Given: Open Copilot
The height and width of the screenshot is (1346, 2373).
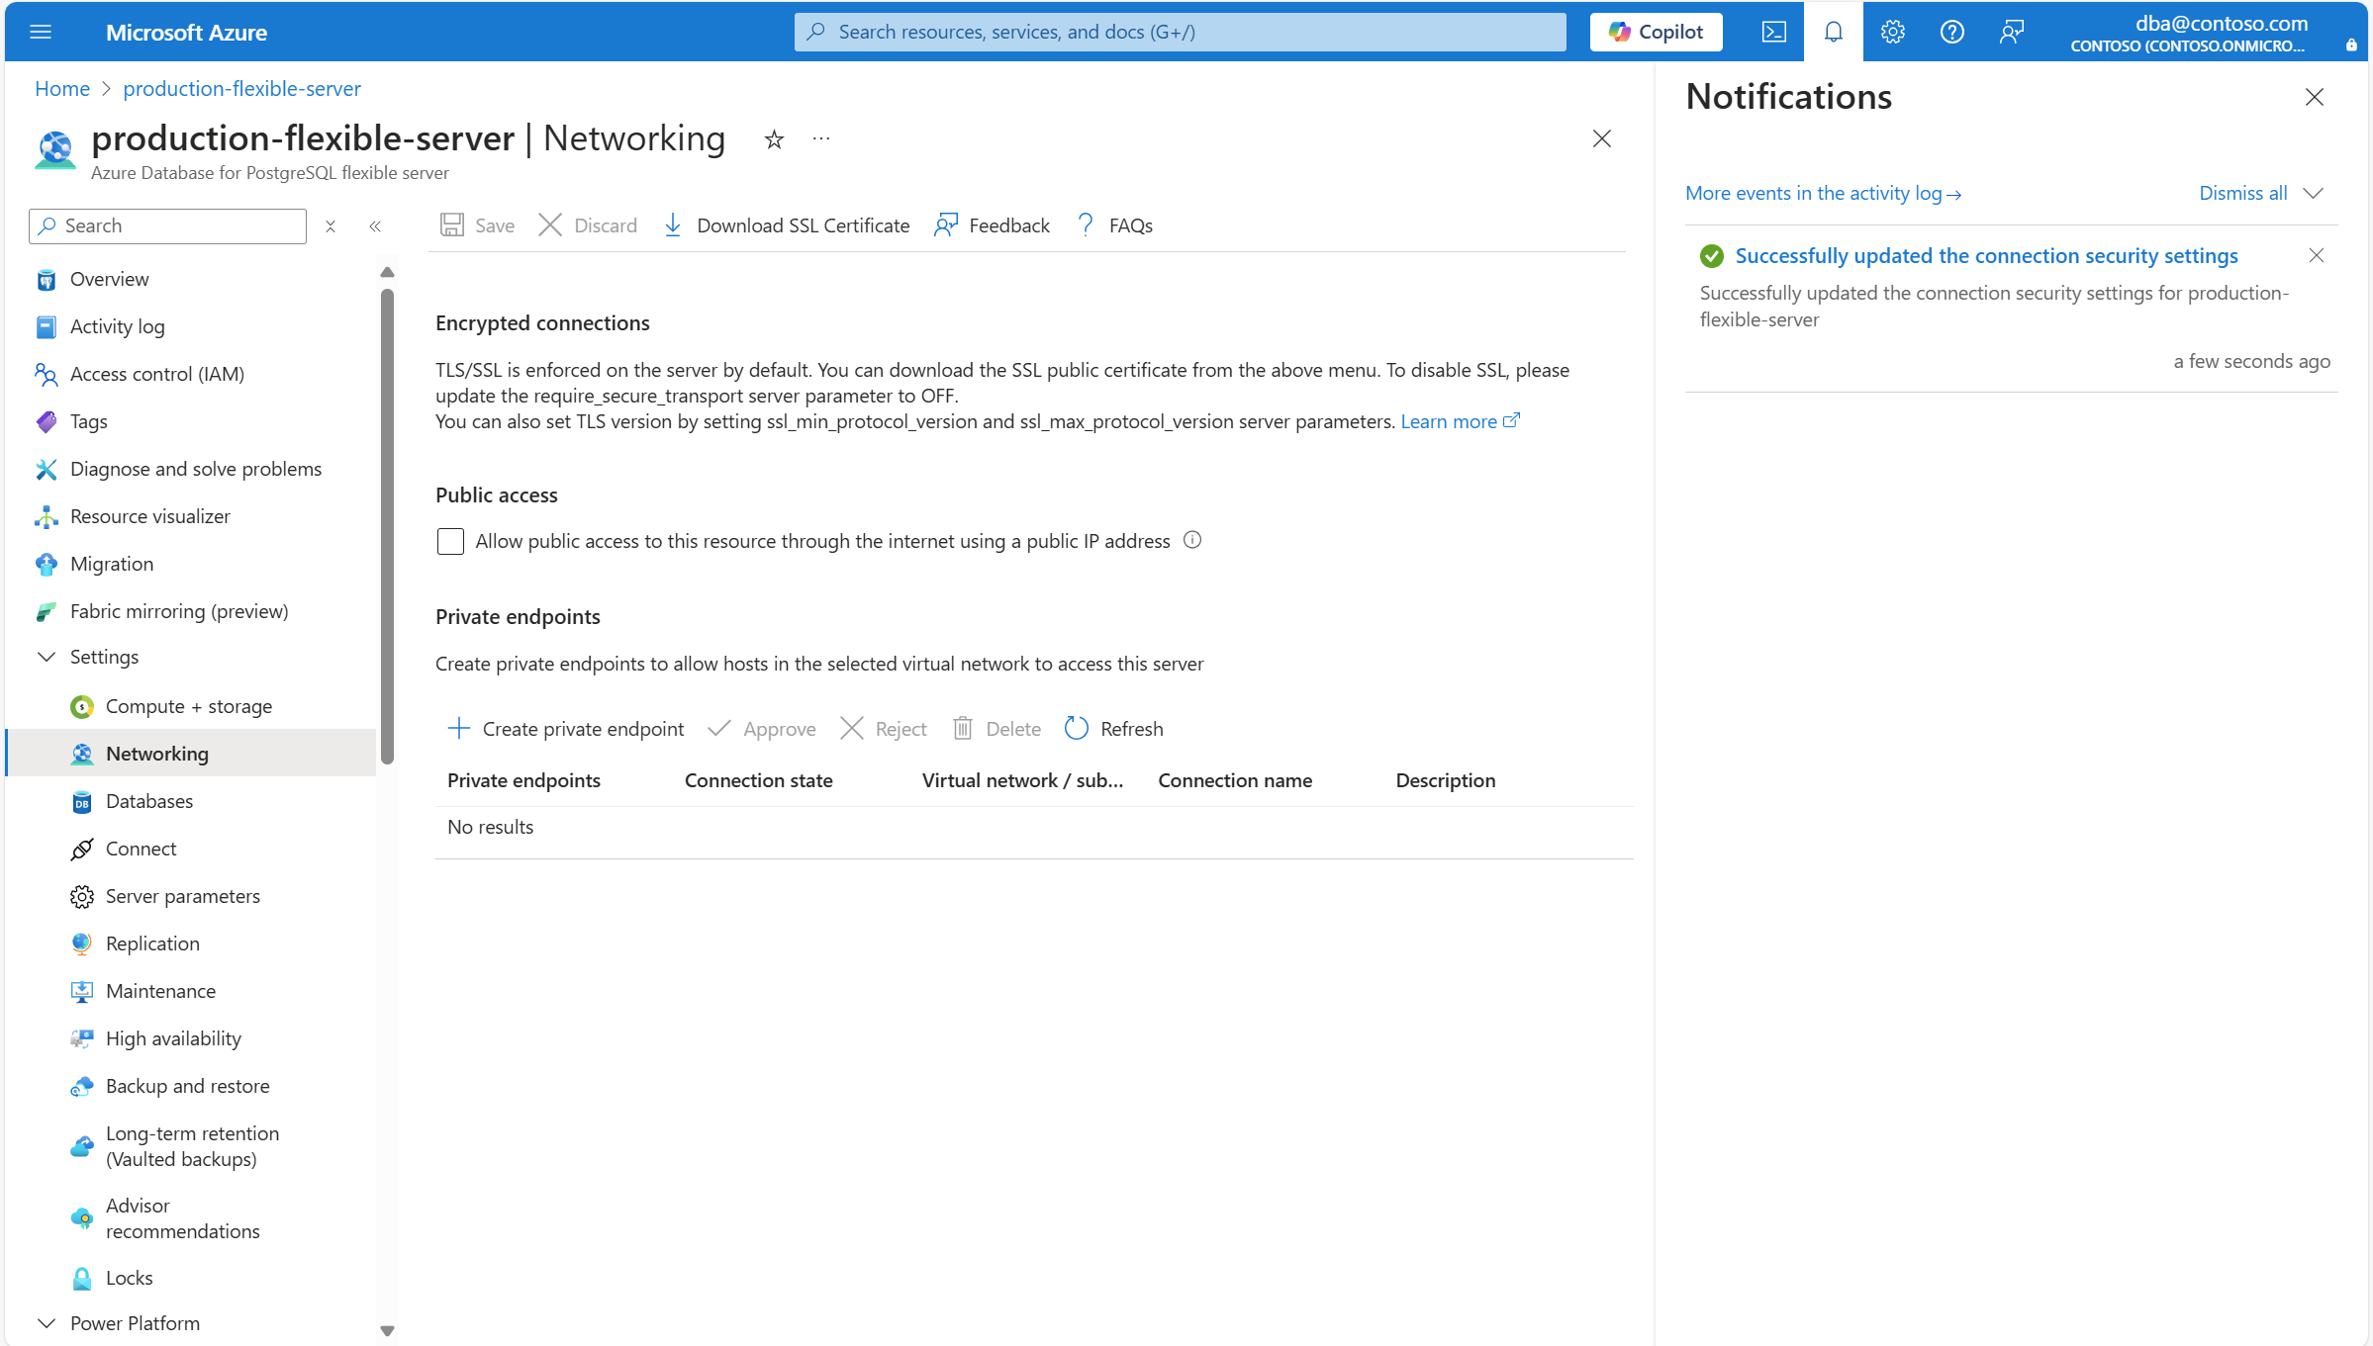Looking at the screenshot, I should tap(1655, 31).
